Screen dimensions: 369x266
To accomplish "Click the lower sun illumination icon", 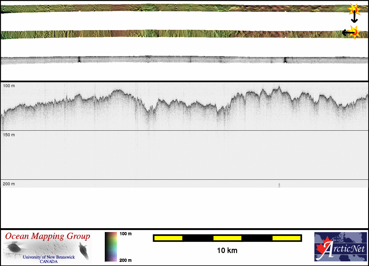I will 355,32.
